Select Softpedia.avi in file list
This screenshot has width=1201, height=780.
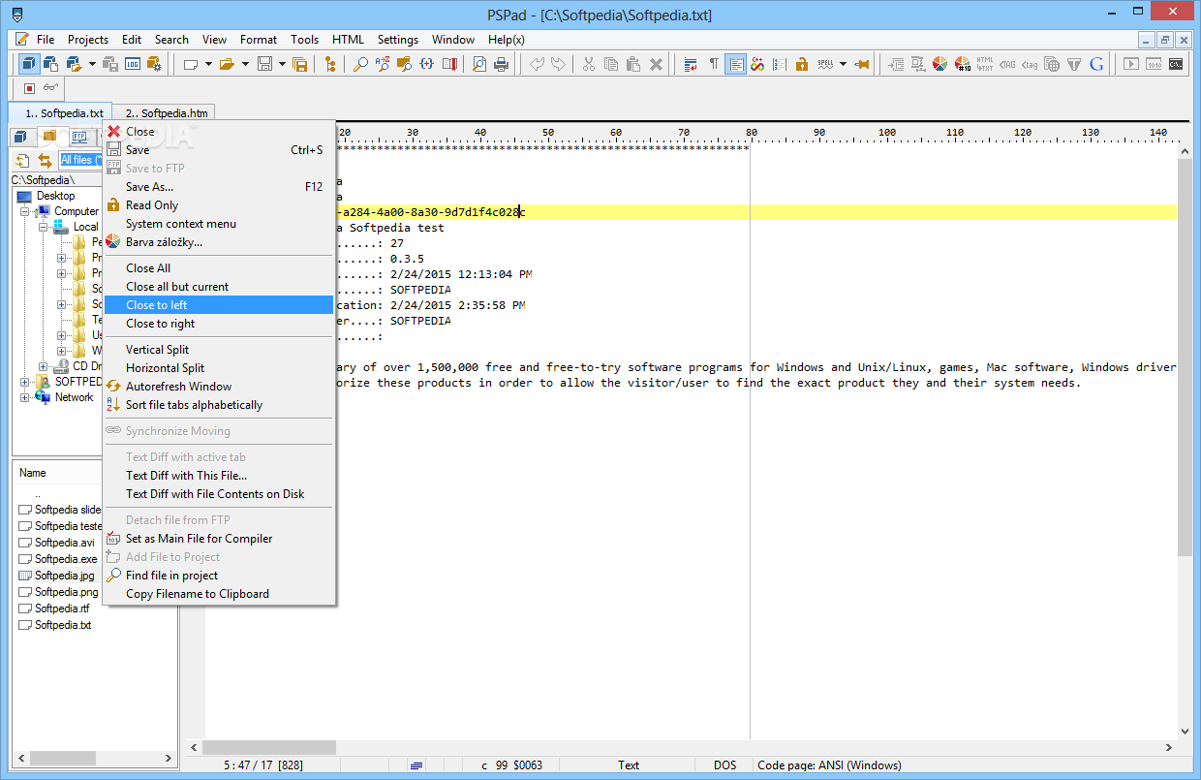point(64,543)
